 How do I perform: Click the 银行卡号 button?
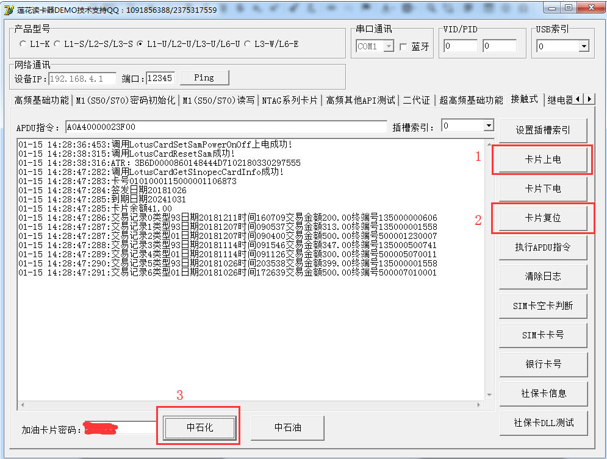pyautogui.click(x=543, y=365)
